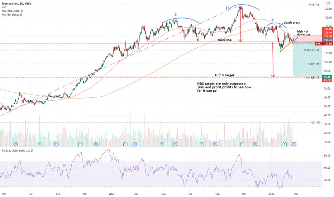The image size is (334, 197).
Task: Click the EVR 120.80 last price label
Action: pyautogui.click(x=324, y=44)
